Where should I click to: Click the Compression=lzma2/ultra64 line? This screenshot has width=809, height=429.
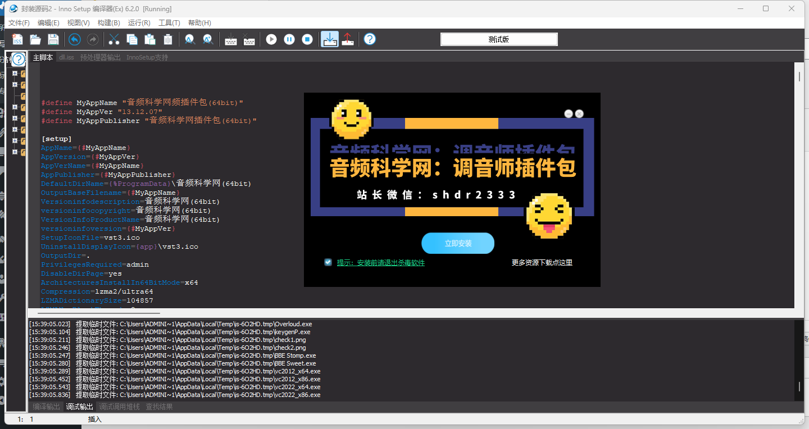(97, 291)
